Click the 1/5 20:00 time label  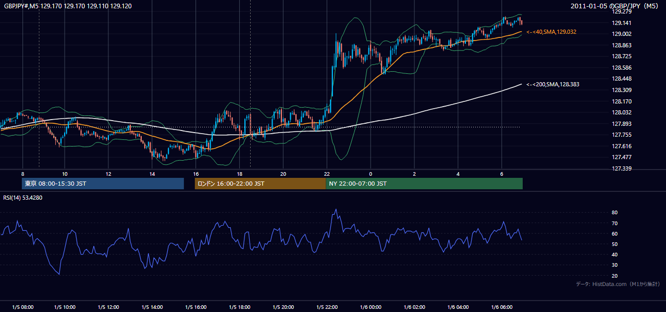coord(283,307)
